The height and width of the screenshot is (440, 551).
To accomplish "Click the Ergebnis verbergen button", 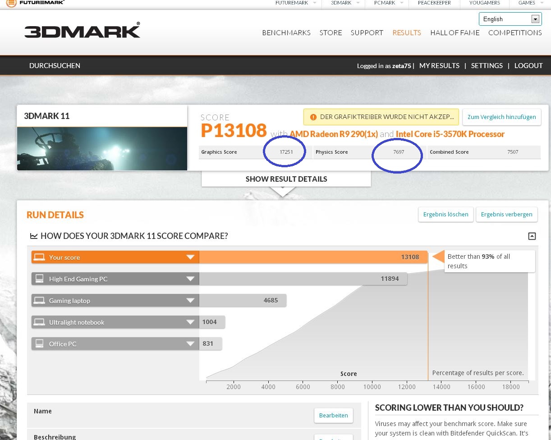I will point(506,214).
